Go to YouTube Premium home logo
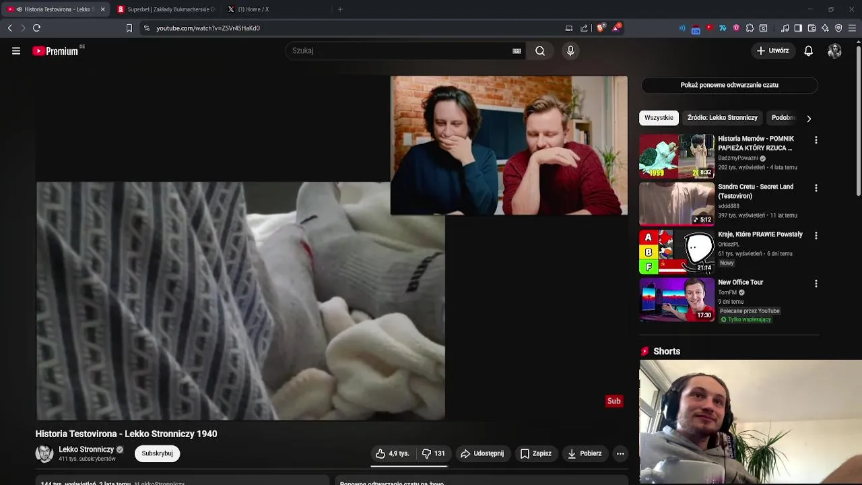This screenshot has height=485, width=862. click(x=56, y=51)
